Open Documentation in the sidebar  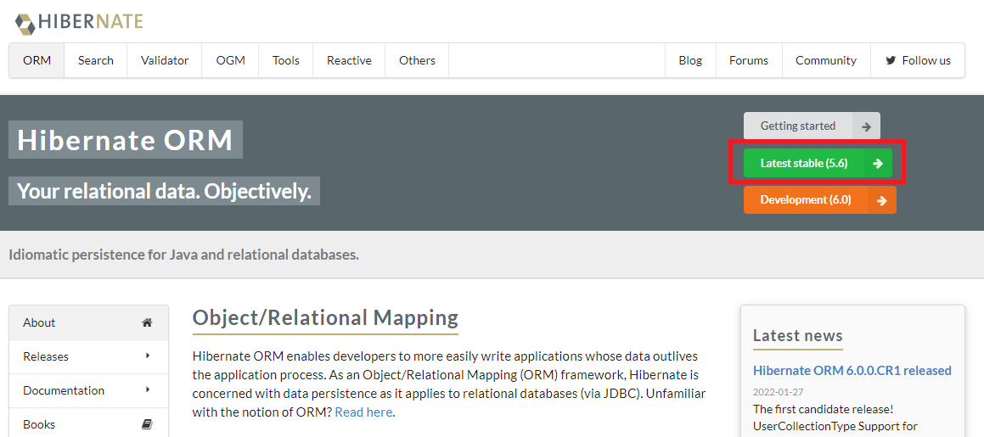pos(88,390)
